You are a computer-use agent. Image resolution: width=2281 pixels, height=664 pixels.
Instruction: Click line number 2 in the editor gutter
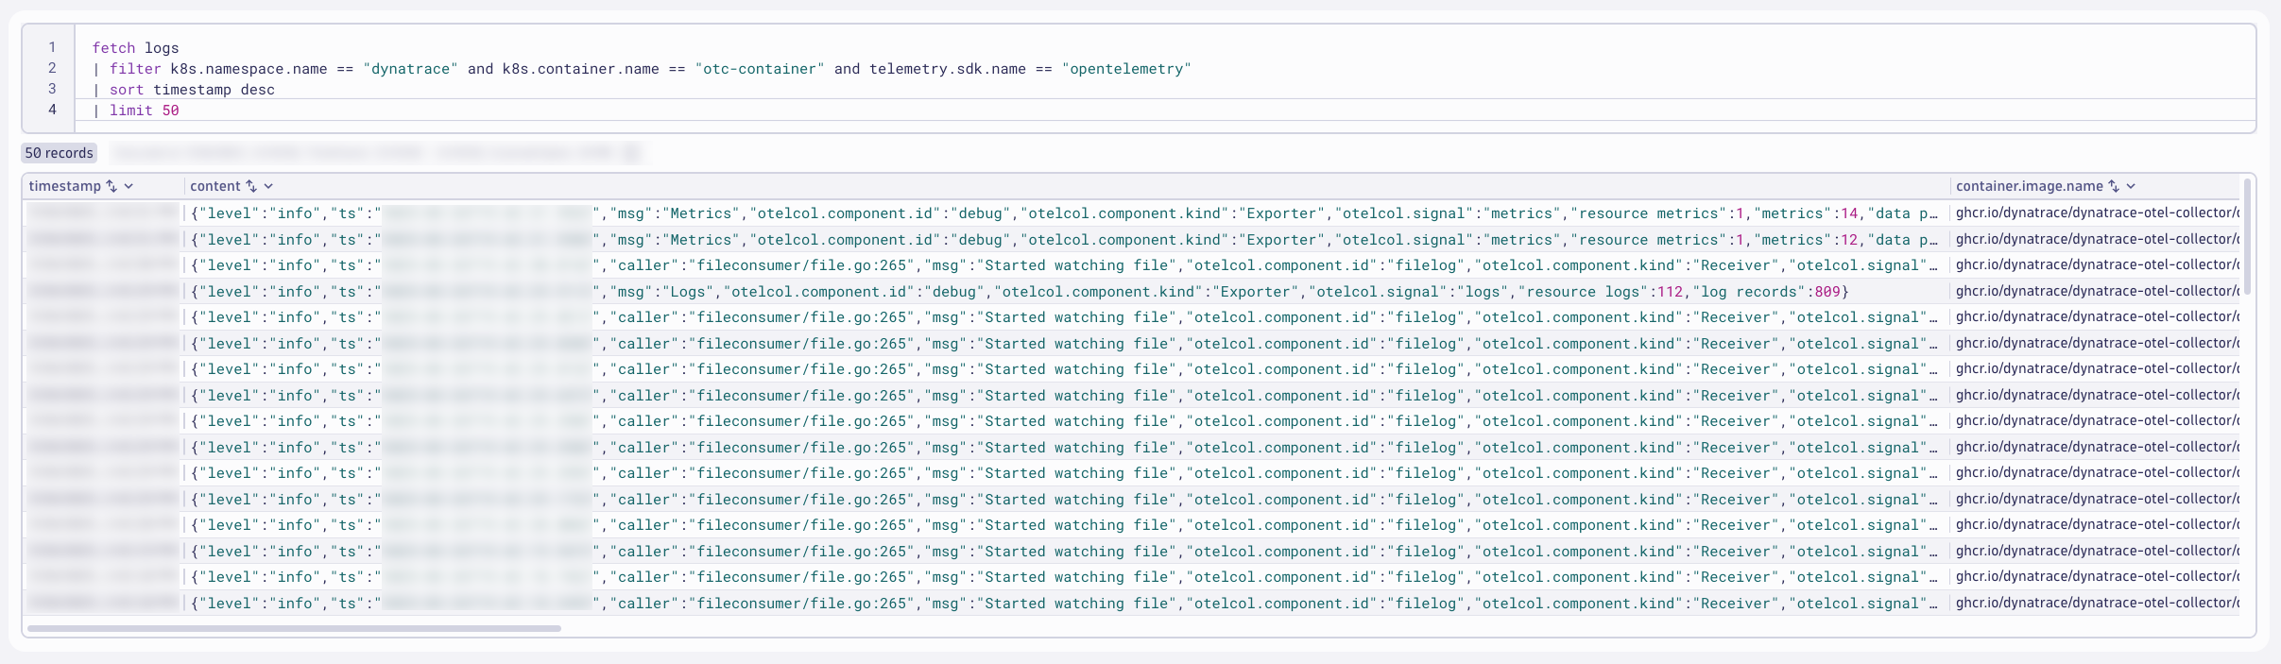[52, 68]
